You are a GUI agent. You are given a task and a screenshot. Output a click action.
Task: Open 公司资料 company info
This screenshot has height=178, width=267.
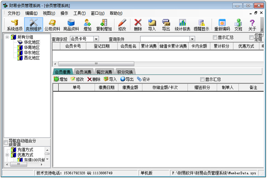click(x=52, y=25)
